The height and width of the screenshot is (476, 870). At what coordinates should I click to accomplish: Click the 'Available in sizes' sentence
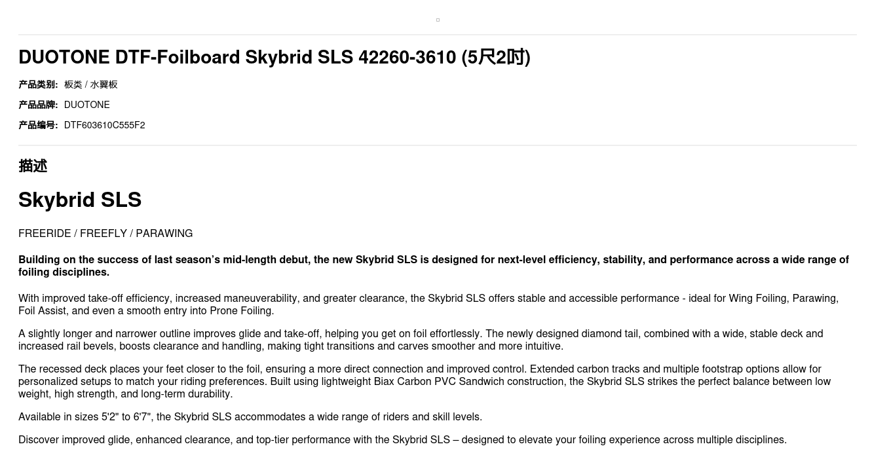point(250,417)
